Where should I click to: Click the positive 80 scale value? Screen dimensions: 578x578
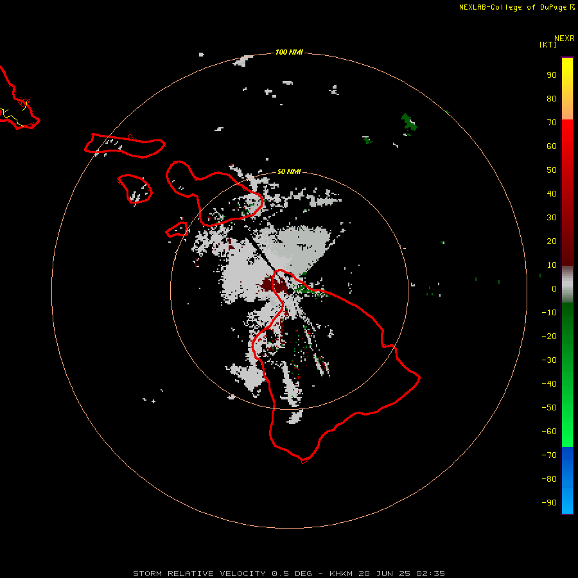coord(552,99)
